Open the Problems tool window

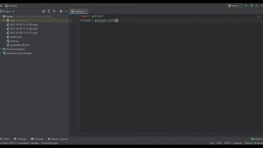[20, 139]
